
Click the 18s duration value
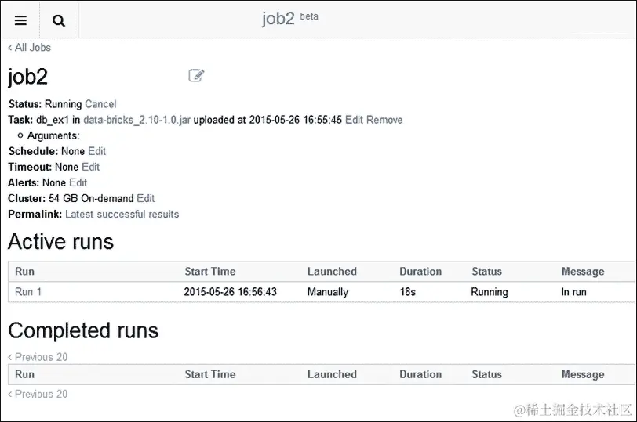tap(407, 292)
